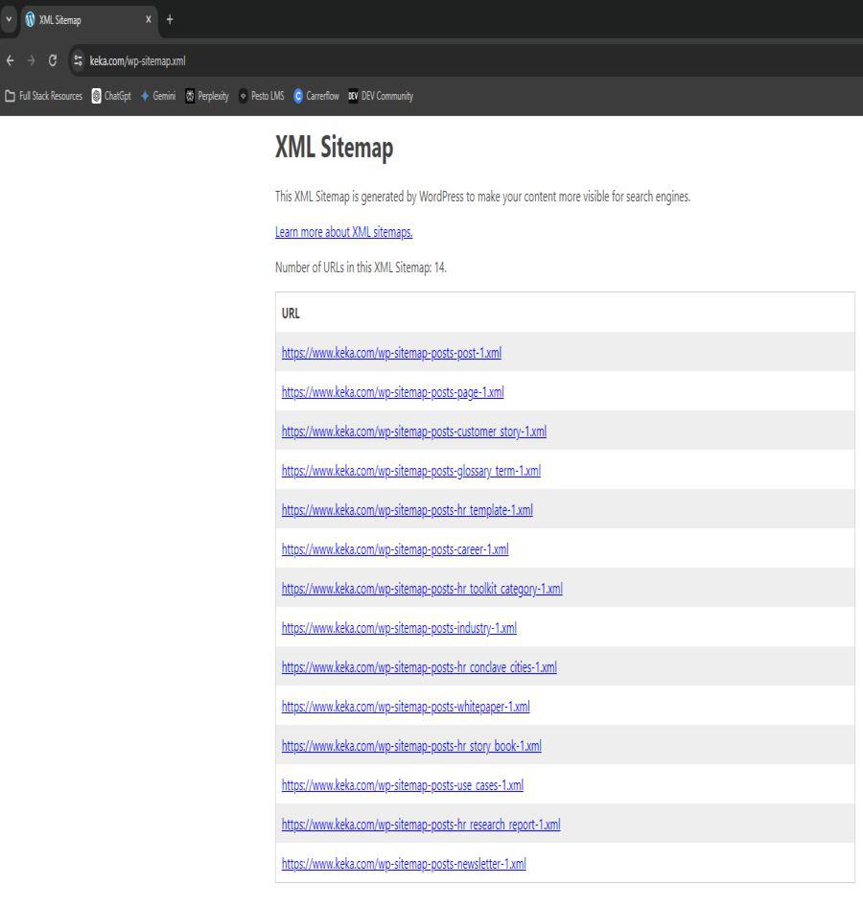Viewport: 863px width, 908px height.
Task: Go forward with the forward arrow
Action: (x=32, y=60)
